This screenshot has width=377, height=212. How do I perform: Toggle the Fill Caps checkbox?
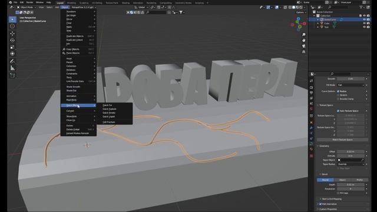338,193
